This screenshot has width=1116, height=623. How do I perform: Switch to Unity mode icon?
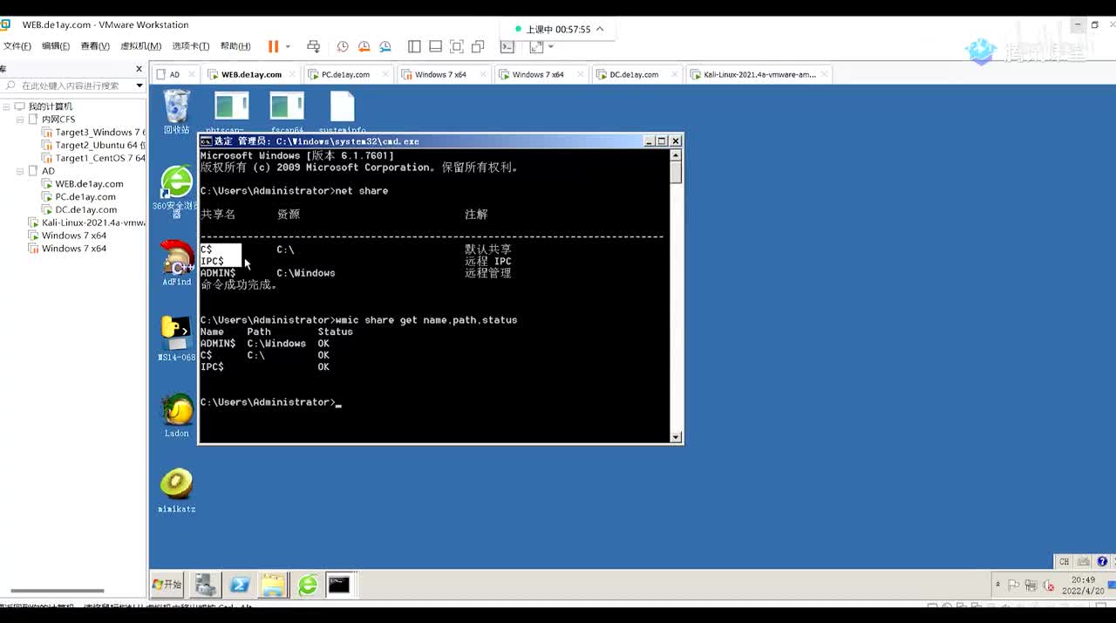point(478,46)
